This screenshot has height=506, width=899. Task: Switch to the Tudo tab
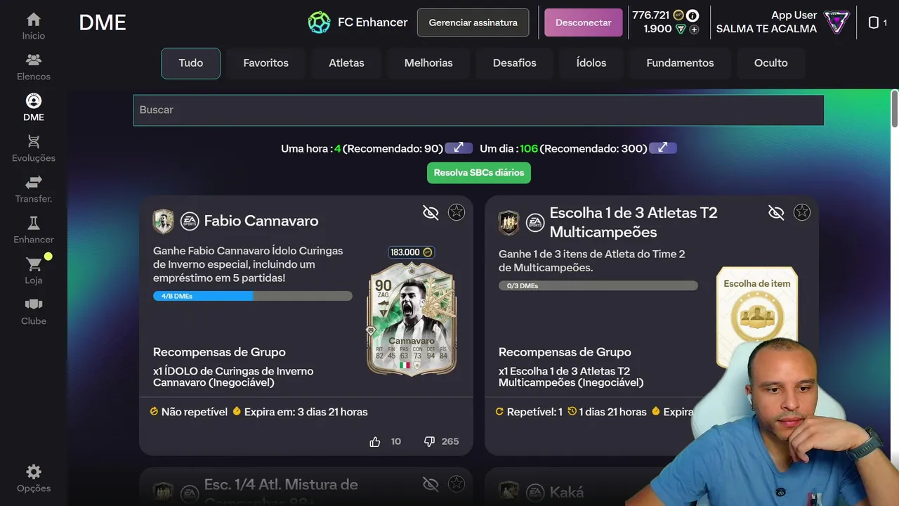point(190,63)
